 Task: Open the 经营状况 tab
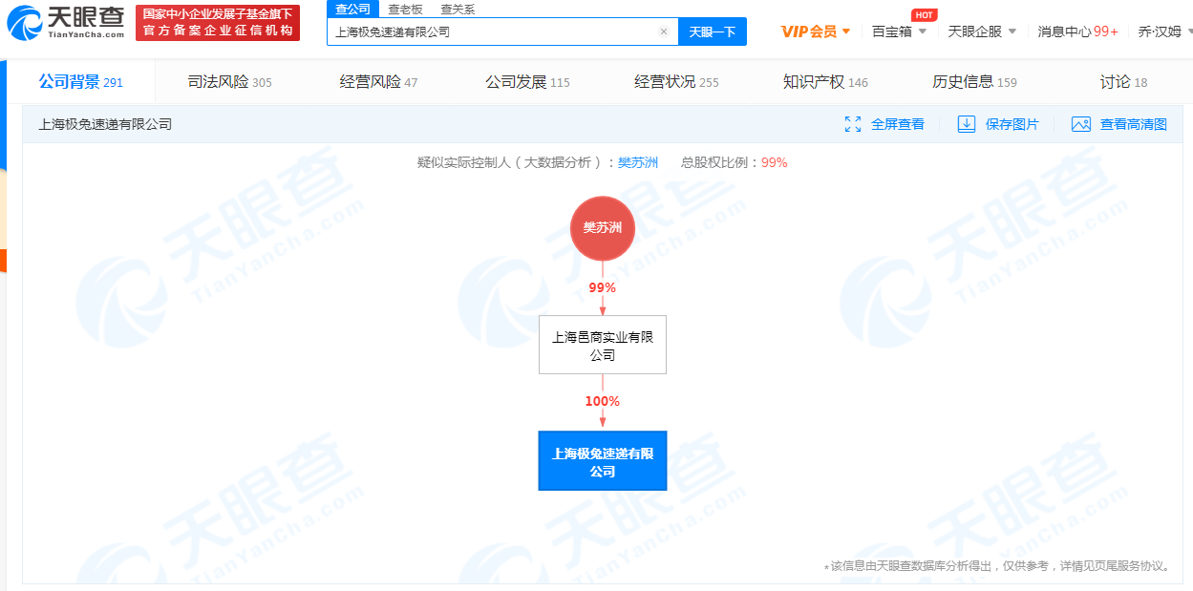(x=676, y=82)
